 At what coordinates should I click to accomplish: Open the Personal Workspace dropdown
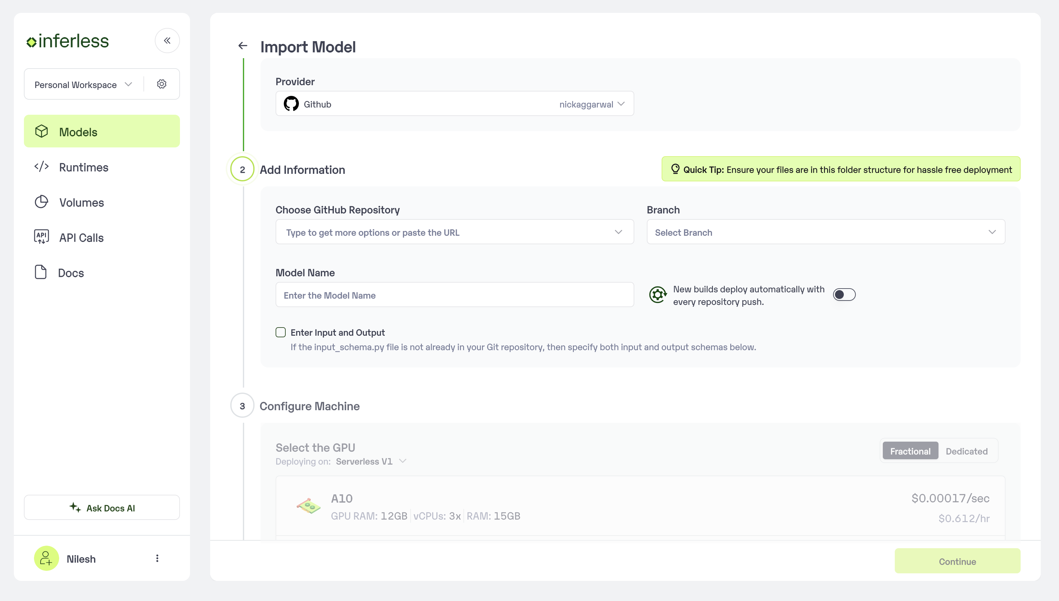83,85
